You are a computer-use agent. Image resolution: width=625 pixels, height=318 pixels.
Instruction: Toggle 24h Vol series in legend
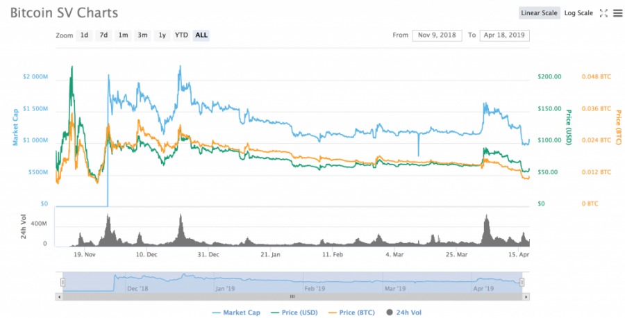coord(403,313)
